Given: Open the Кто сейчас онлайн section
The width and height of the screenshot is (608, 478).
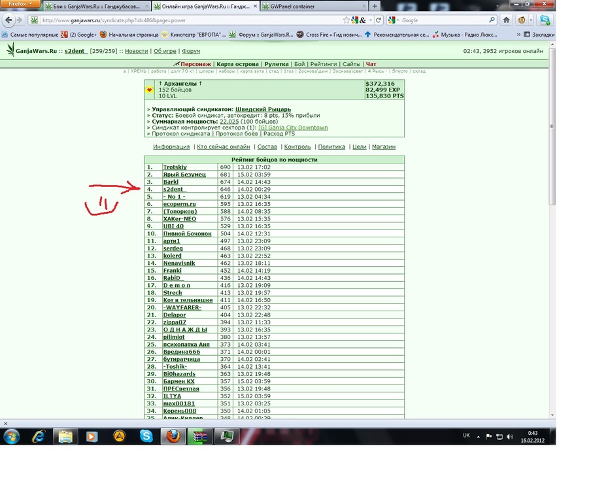Looking at the screenshot, I should 224,146.
